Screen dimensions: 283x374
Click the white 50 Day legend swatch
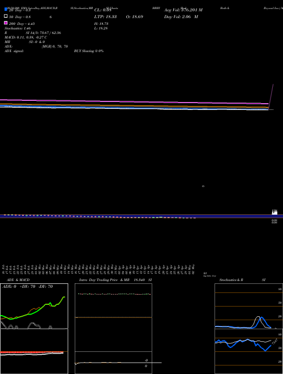pos(6,16)
